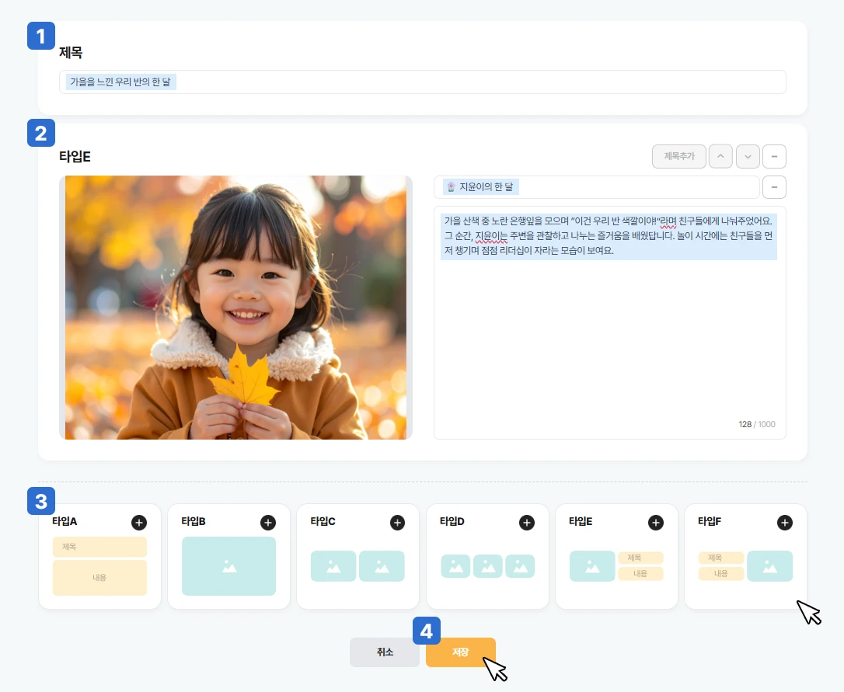Choose the 타입B single image layout preview
The image size is (844, 692).
tap(228, 566)
